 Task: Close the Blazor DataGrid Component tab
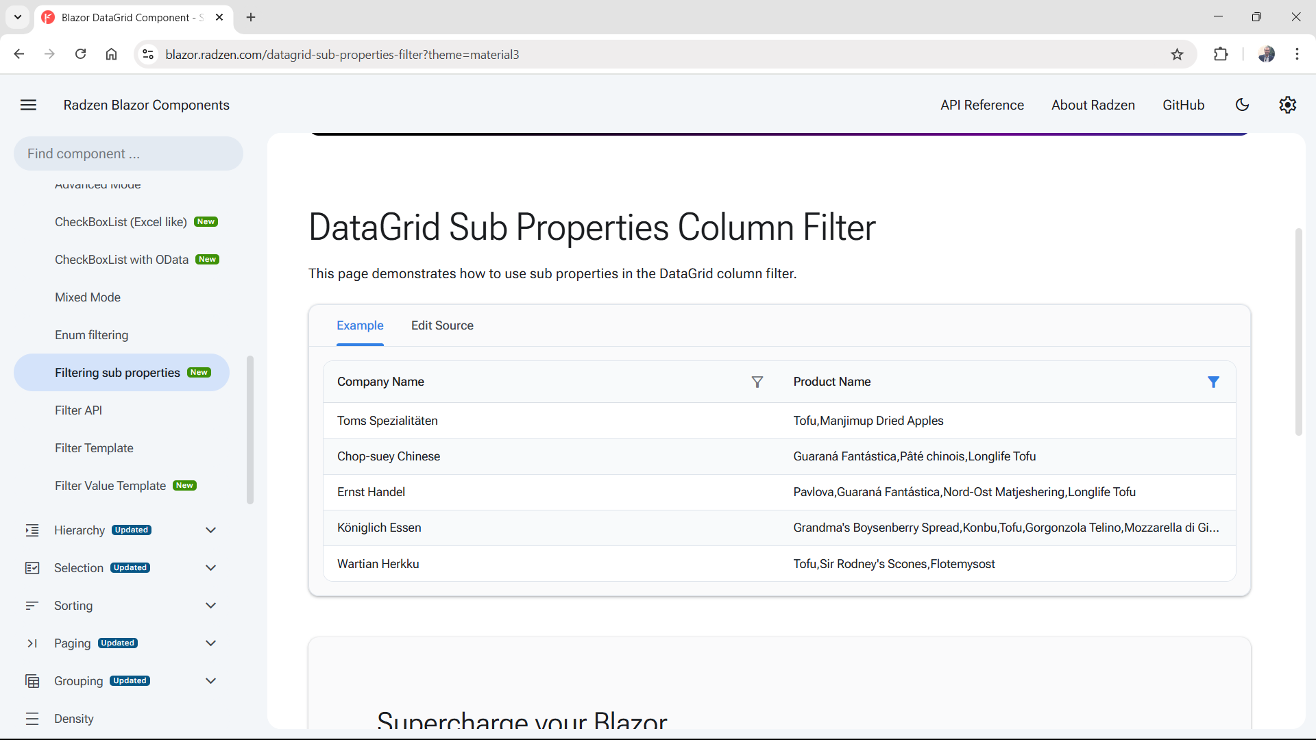[219, 17]
